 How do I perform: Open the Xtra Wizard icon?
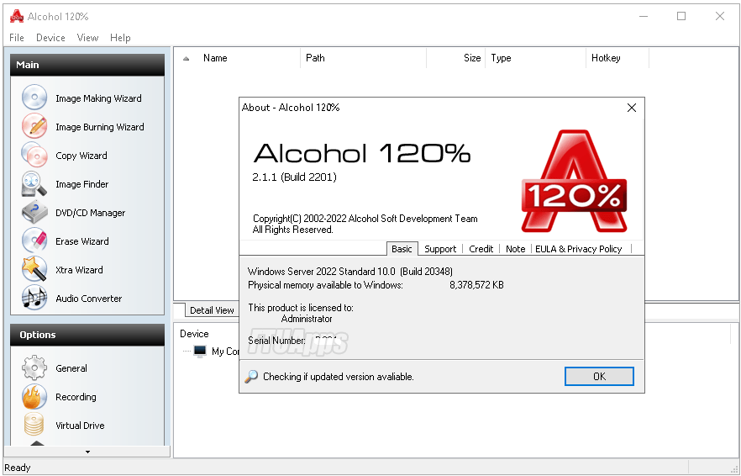tap(34, 270)
